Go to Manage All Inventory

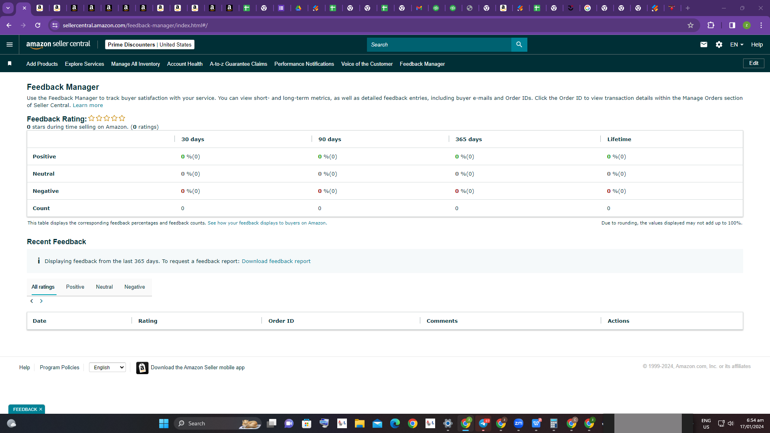click(136, 64)
